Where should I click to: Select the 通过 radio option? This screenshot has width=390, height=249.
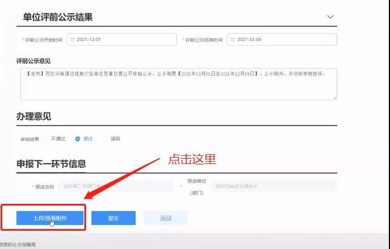pos(78,139)
